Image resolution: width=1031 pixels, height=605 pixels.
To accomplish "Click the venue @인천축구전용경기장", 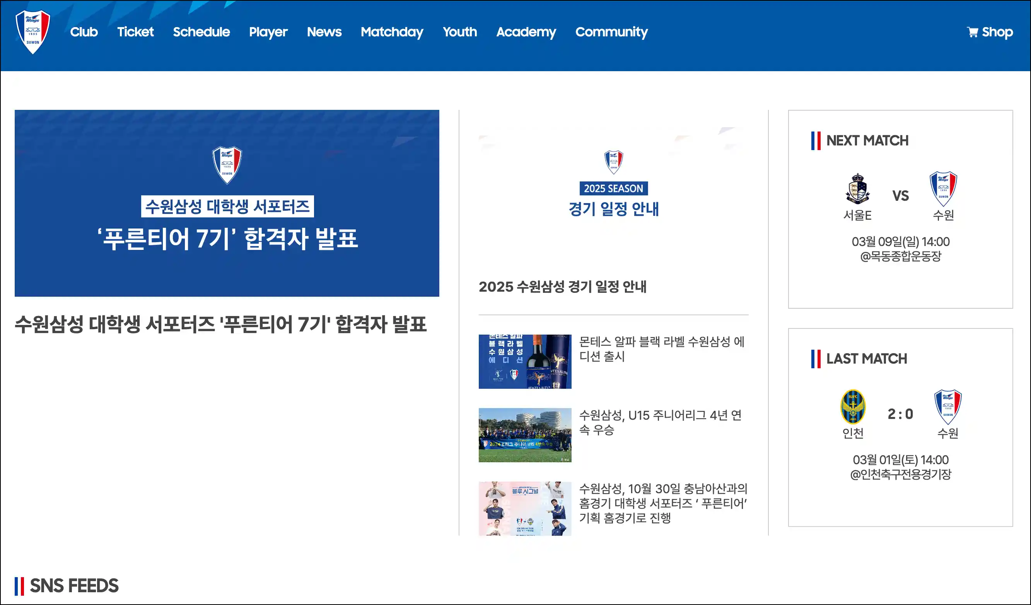I will 901,474.
